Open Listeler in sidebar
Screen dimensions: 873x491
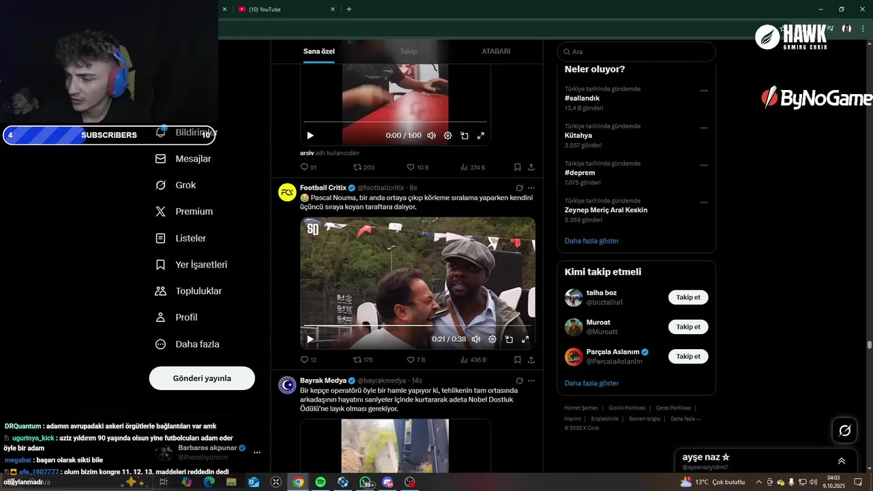181,238
